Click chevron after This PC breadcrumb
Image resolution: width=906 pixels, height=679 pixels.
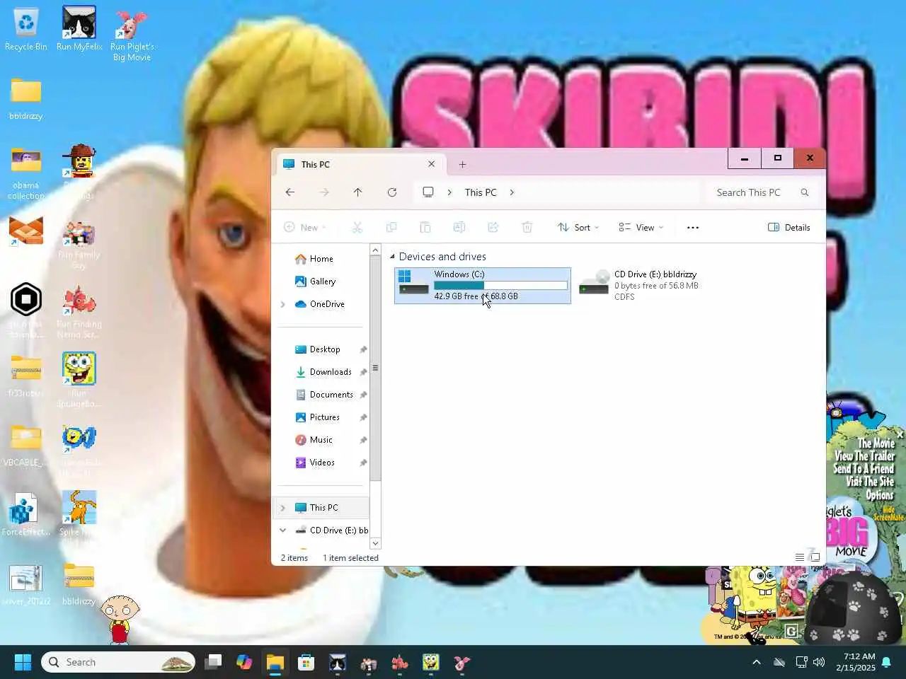pyautogui.click(x=512, y=192)
